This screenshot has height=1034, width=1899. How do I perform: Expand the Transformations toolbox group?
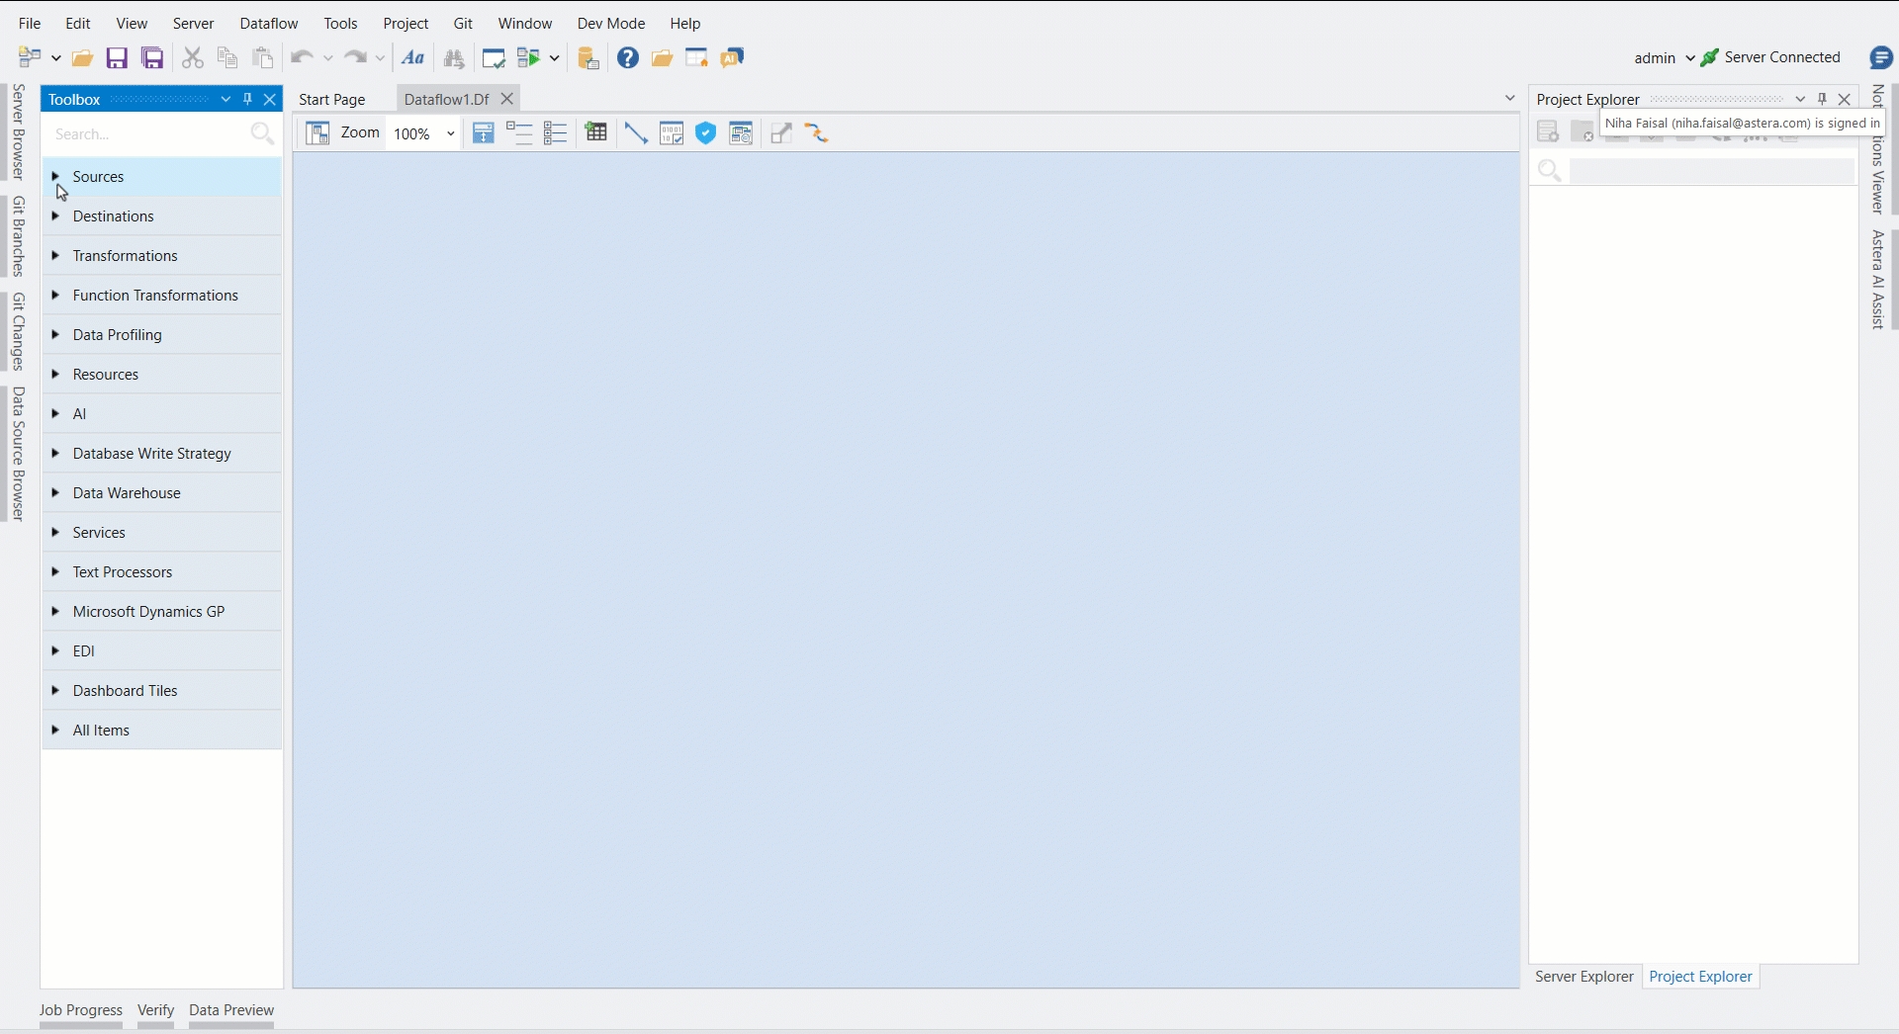(x=55, y=256)
